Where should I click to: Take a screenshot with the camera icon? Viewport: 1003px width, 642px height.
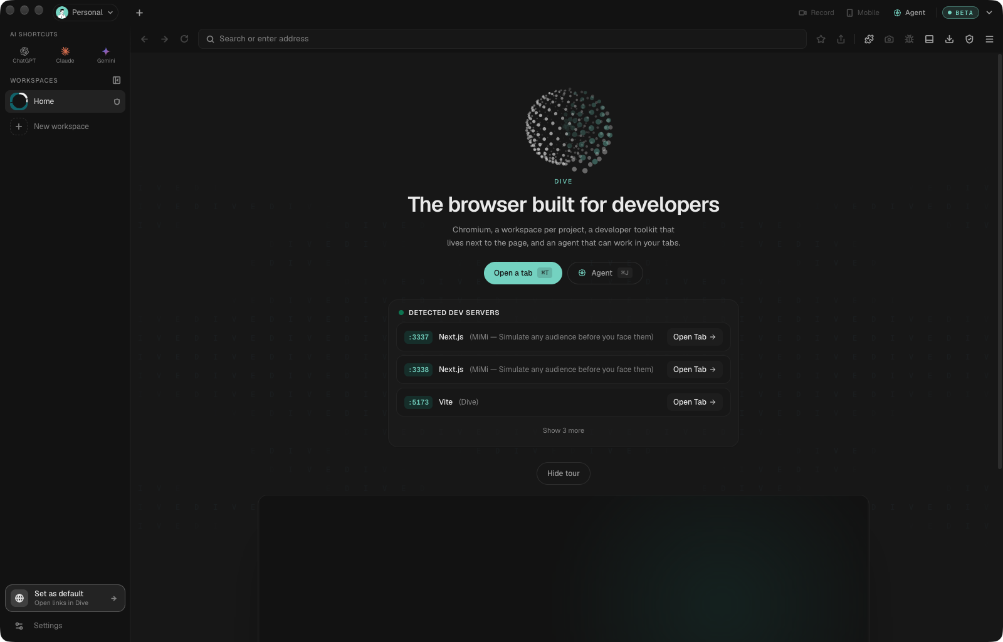[889, 39]
